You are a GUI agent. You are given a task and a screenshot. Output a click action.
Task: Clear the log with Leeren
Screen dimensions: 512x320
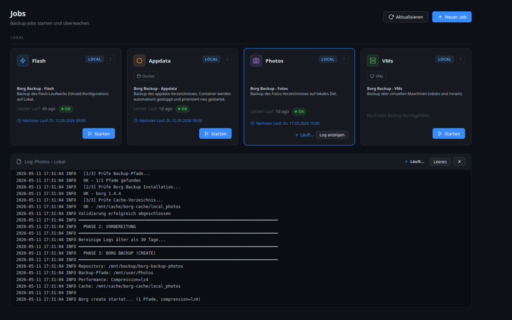pos(440,162)
